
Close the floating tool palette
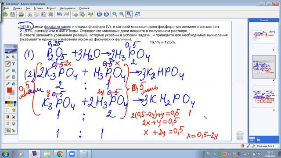point(15,47)
